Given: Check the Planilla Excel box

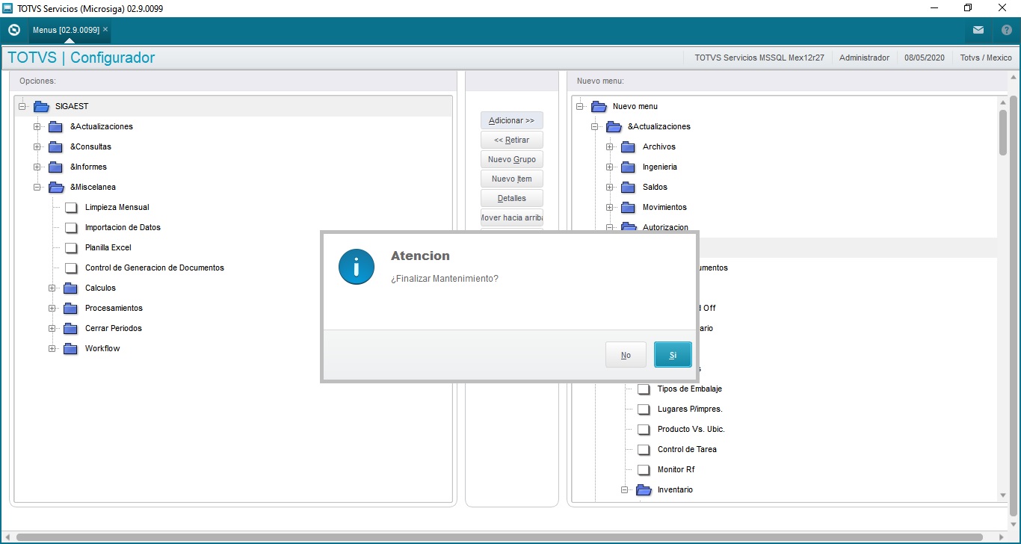Looking at the screenshot, I should pyautogui.click(x=71, y=247).
